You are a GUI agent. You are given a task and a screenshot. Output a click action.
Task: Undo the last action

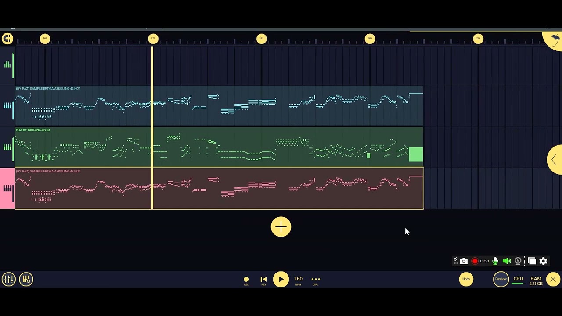pos(466,279)
